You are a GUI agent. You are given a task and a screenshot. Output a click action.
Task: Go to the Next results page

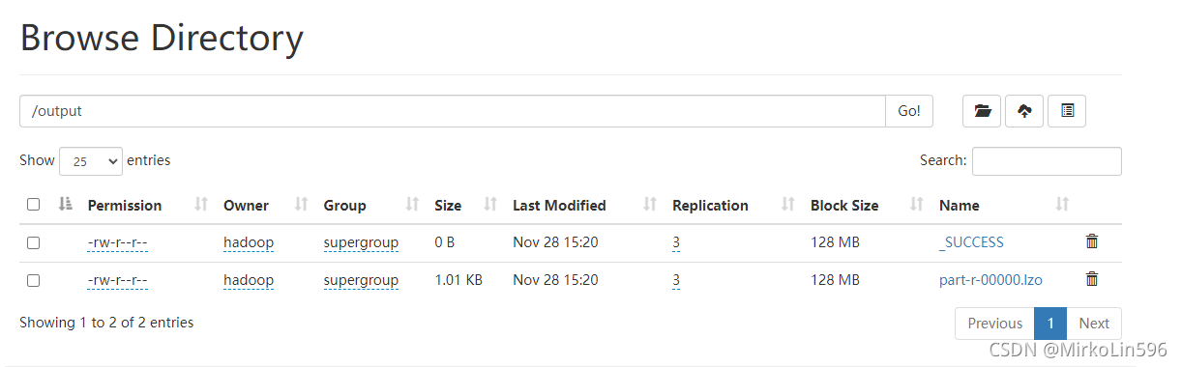[x=1094, y=324]
